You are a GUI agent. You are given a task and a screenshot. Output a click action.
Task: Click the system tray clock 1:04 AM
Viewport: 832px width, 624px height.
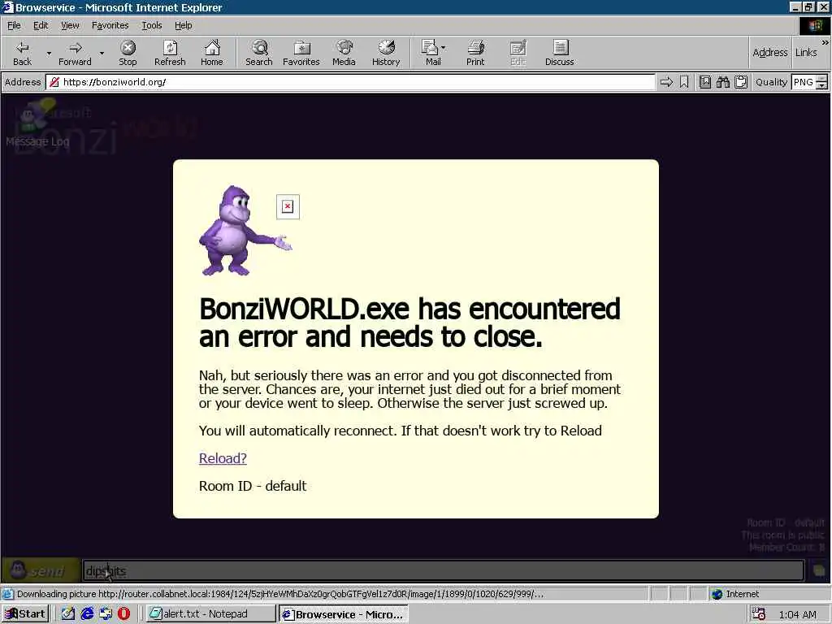pyautogui.click(x=798, y=614)
